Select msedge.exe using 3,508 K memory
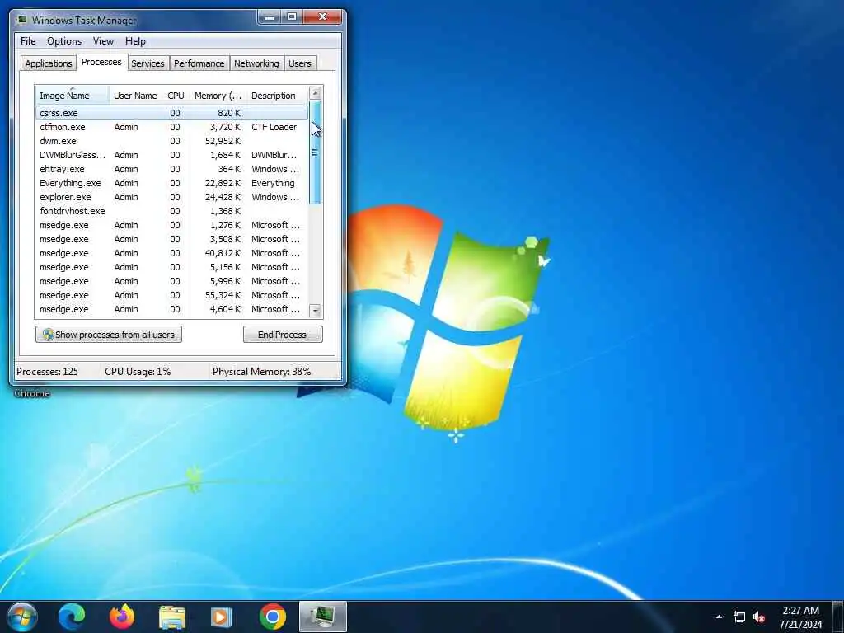Image resolution: width=844 pixels, height=633 pixels. click(171, 239)
